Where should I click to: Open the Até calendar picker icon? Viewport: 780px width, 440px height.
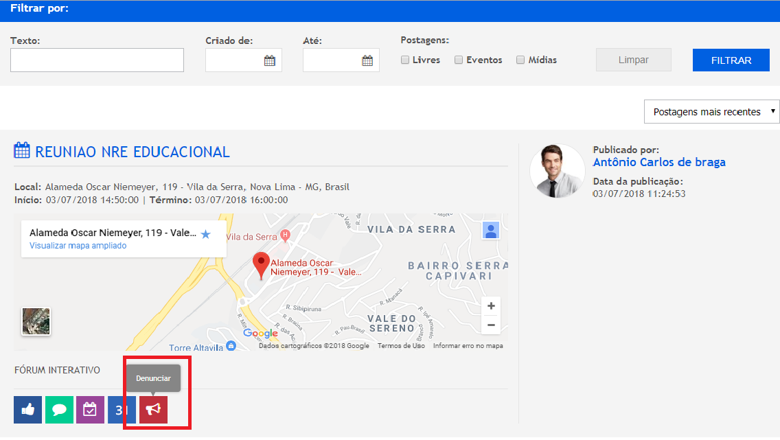pyautogui.click(x=367, y=60)
